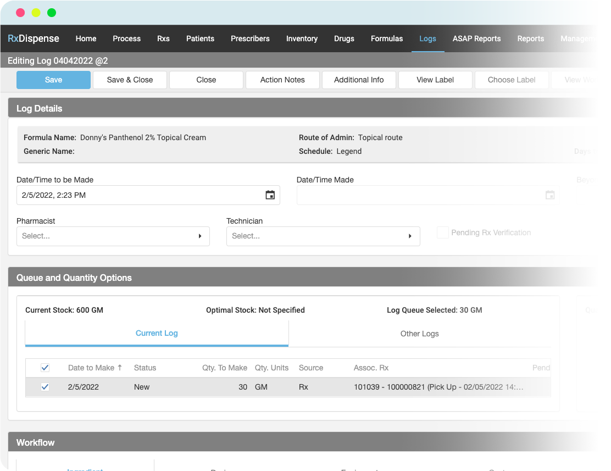Image resolution: width=611 pixels, height=471 pixels.
Task: Click the blue Save button
Action: (x=53, y=80)
